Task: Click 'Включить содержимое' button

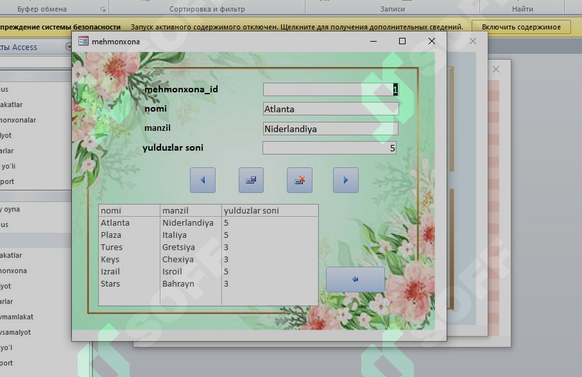Action: (521, 27)
